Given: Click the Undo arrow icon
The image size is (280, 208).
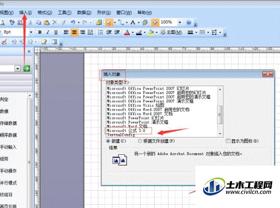Looking at the screenshot, I should [73, 22].
